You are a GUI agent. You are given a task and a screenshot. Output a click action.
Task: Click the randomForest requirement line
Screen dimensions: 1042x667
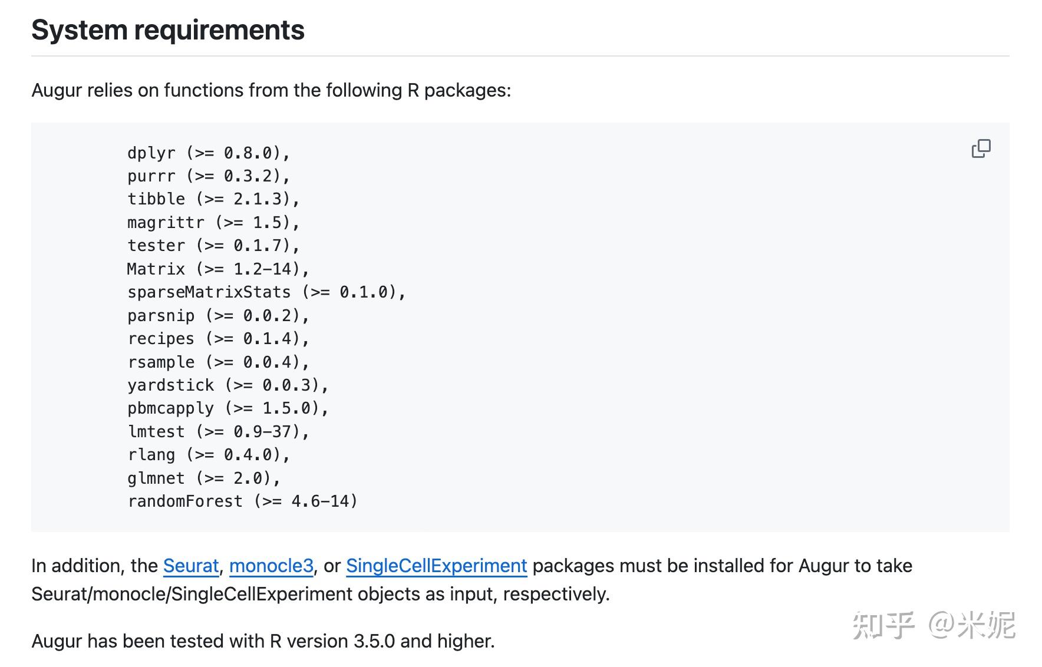(x=242, y=501)
